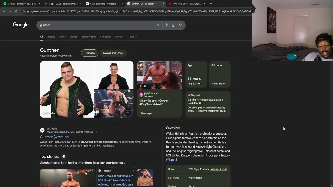Viewport: 333px width, 187px height.
Task: Clear the search box with the X icon
Action: tap(158, 25)
